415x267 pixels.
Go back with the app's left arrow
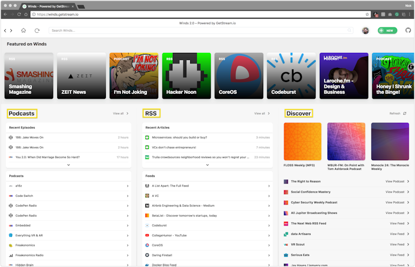coord(5,31)
